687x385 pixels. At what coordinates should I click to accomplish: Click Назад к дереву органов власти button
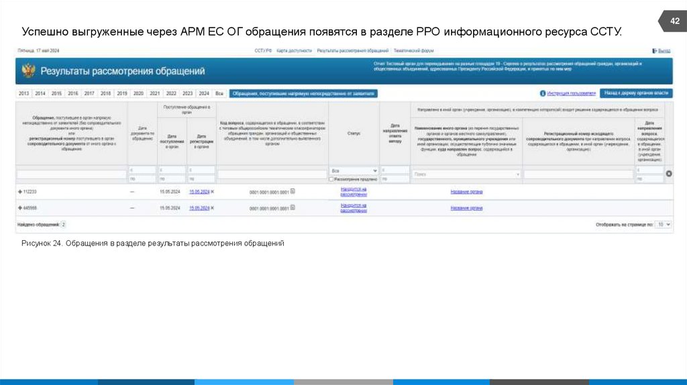coord(636,93)
